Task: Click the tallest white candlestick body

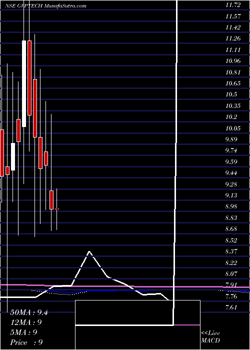Action: pyautogui.click(x=24, y=83)
